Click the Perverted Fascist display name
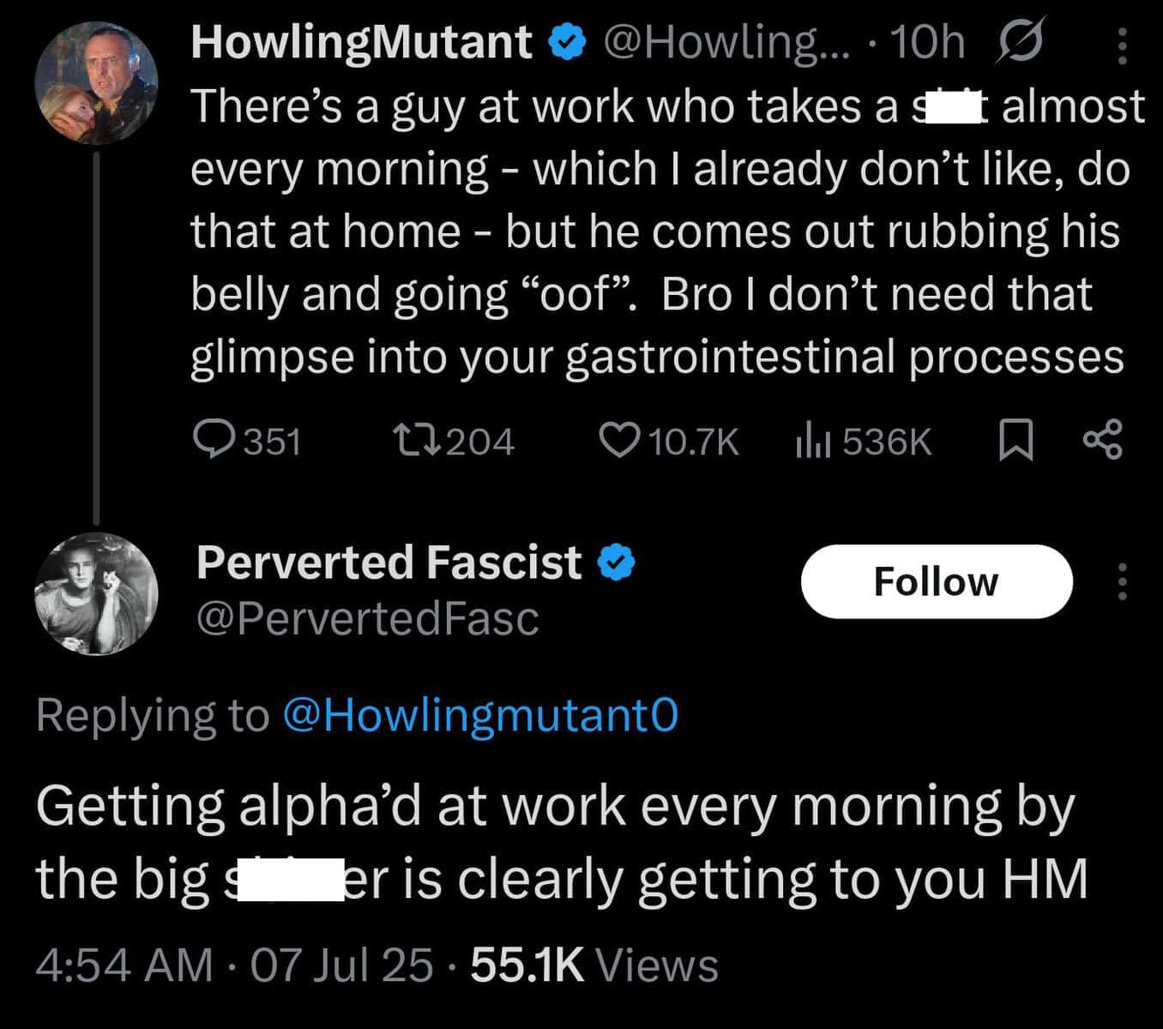Image resolution: width=1163 pixels, height=1029 pixels. pos(389,563)
